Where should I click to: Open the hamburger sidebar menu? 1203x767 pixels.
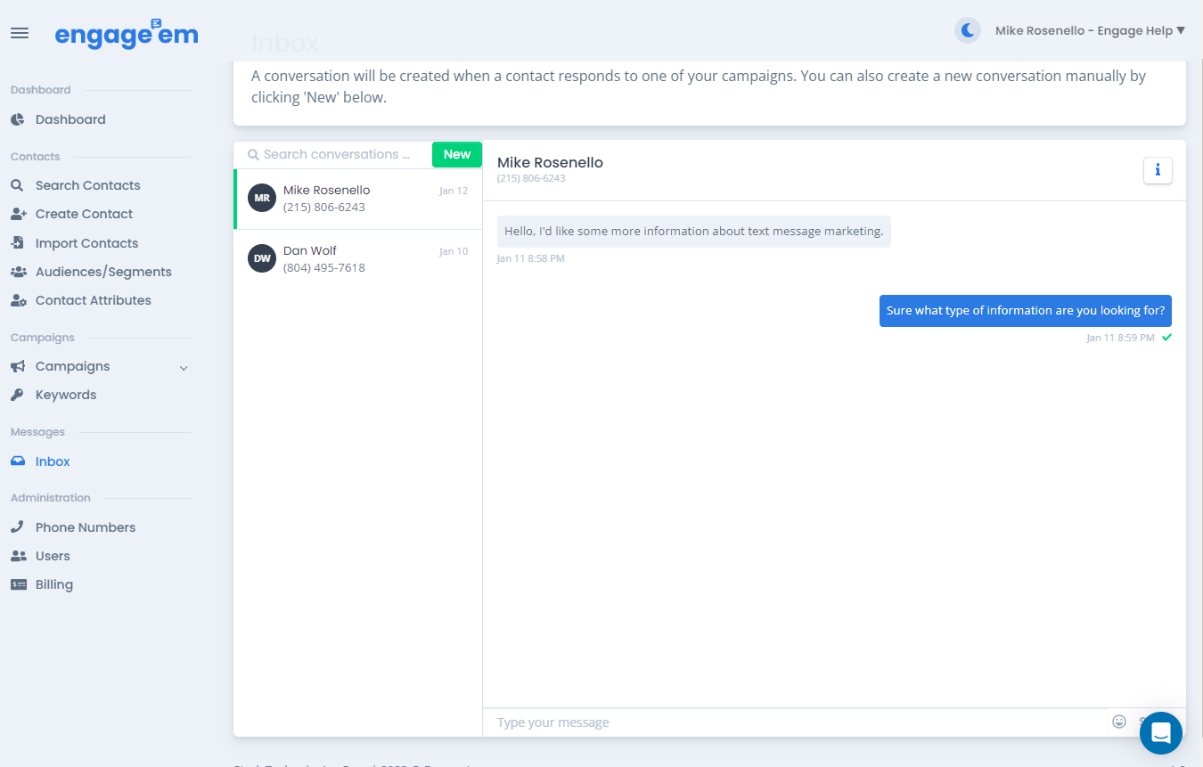point(20,33)
